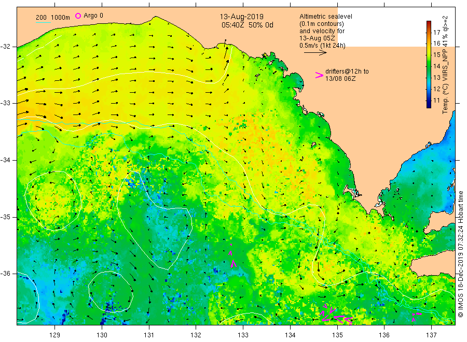Click longitude label 135
Image resolution: width=467 pixels, height=342 pixels.
coord(337,335)
